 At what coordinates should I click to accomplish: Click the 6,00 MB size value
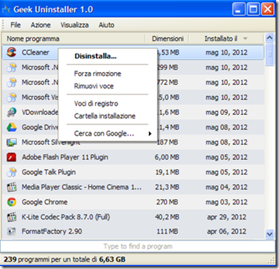tap(167, 157)
